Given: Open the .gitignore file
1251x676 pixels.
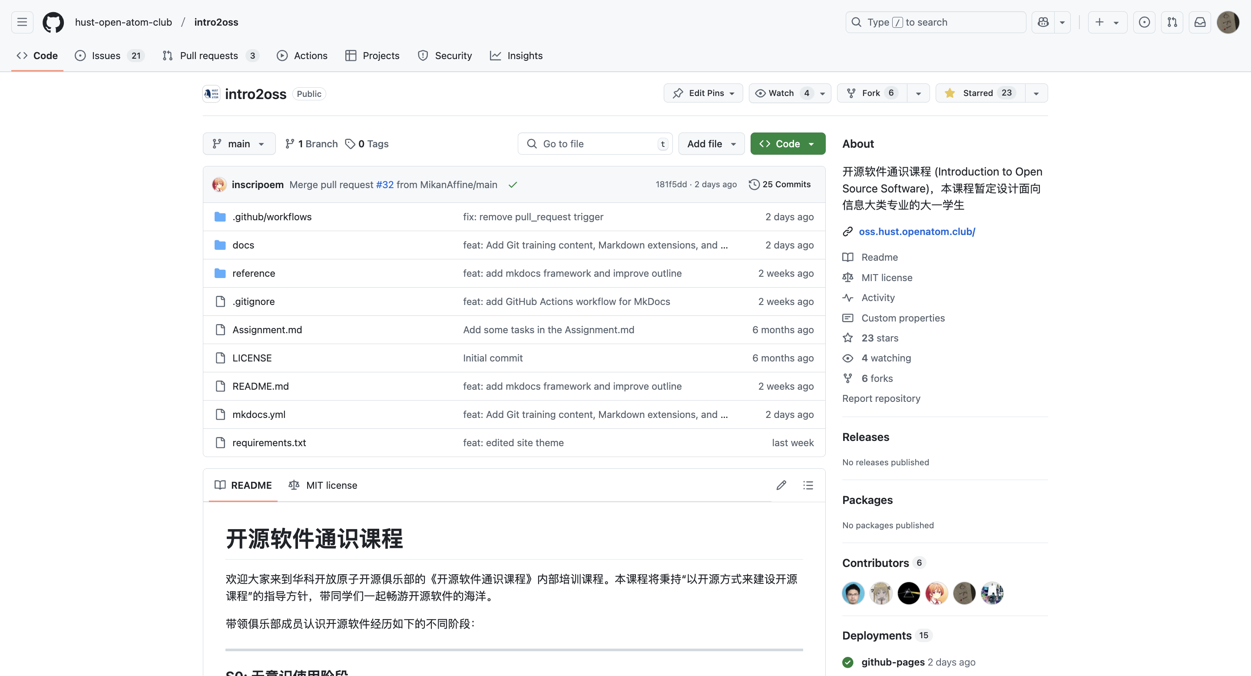Looking at the screenshot, I should point(254,301).
